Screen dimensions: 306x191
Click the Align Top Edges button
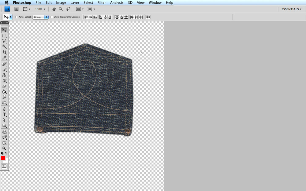click(x=86, y=17)
